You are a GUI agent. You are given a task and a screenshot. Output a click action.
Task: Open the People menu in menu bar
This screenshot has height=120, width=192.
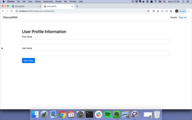tap(58, 2)
